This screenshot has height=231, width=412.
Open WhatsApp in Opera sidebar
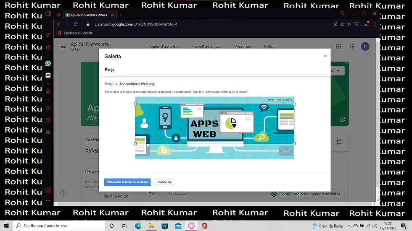tap(48, 63)
